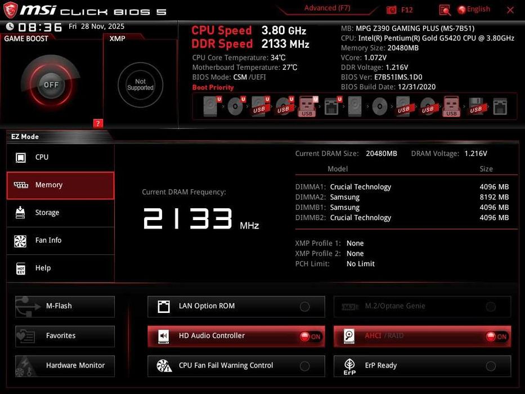Screen dimensions: 525x394
Task: Take a screenshot with the F12 camera icon
Action: pyautogui.click(x=391, y=10)
